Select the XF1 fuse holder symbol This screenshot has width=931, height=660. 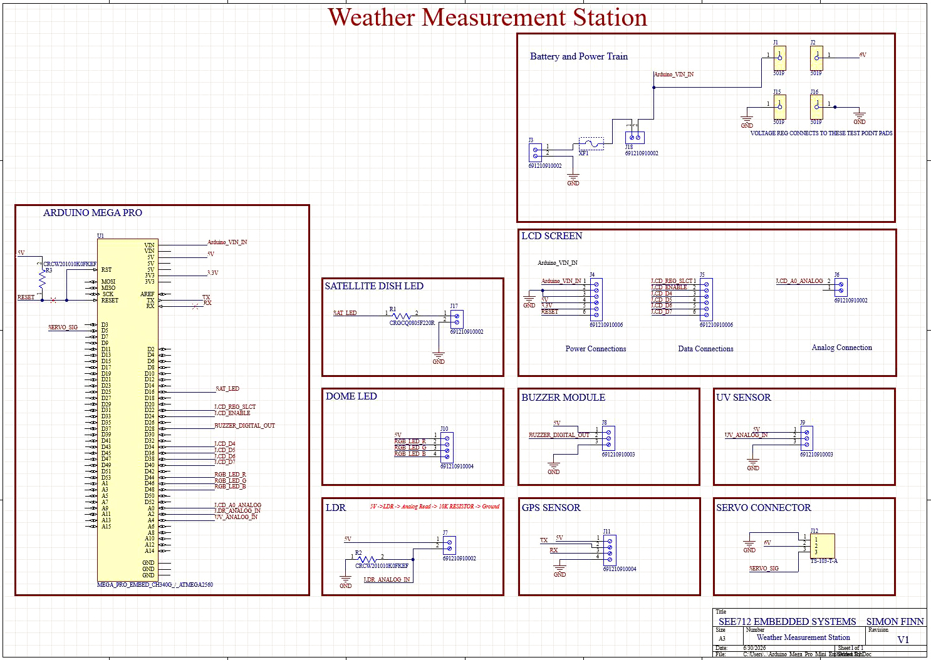[x=591, y=143]
